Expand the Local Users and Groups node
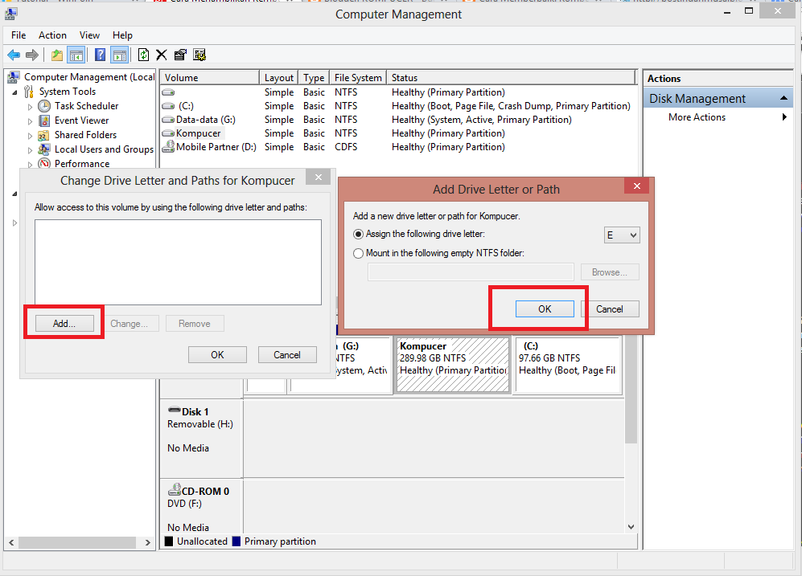Image resolution: width=802 pixels, height=576 pixels. tap(31, 150)
